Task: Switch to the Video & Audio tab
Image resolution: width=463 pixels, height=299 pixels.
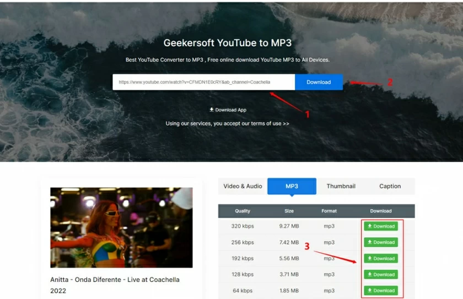Action: pyautogui.click(x=243, y=186)
